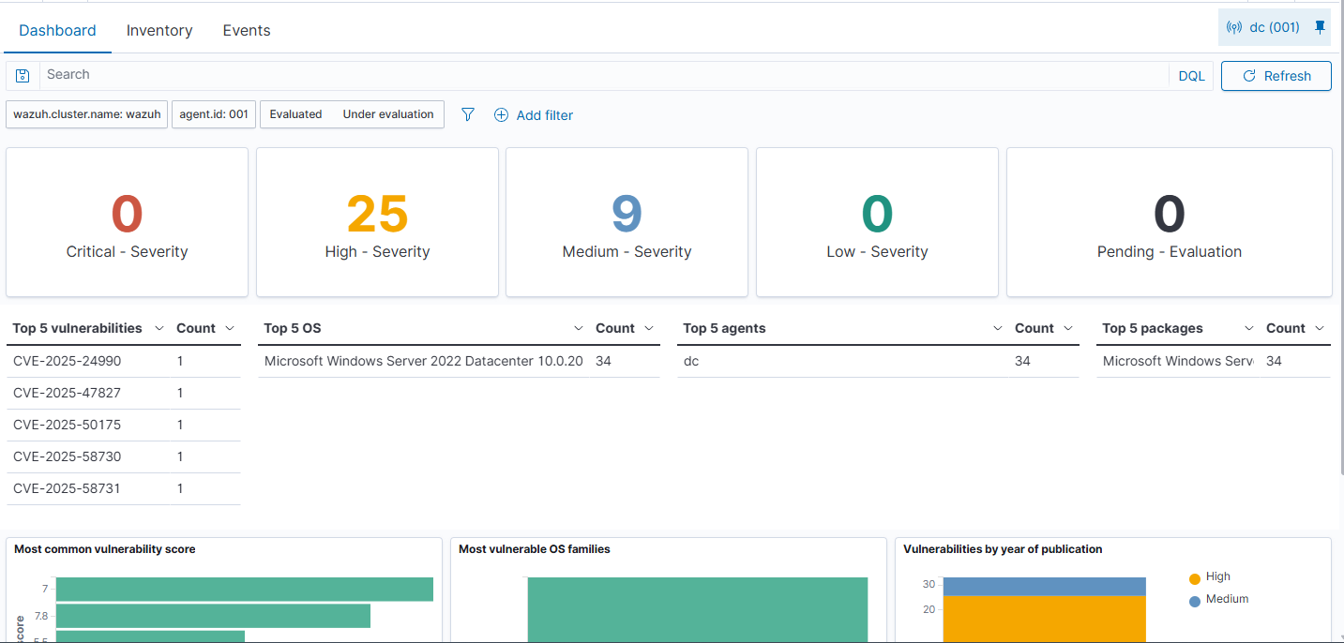
Task: Click inside the Search input field
Action: (x=600, y=75)
